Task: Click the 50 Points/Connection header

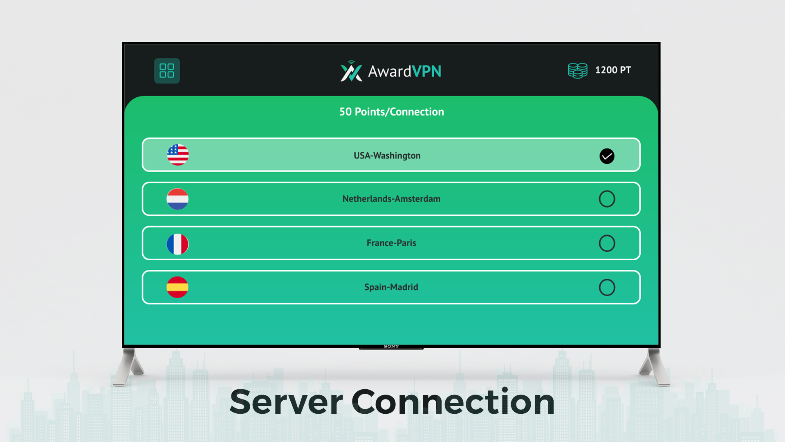Action: [x=391, y=111]
